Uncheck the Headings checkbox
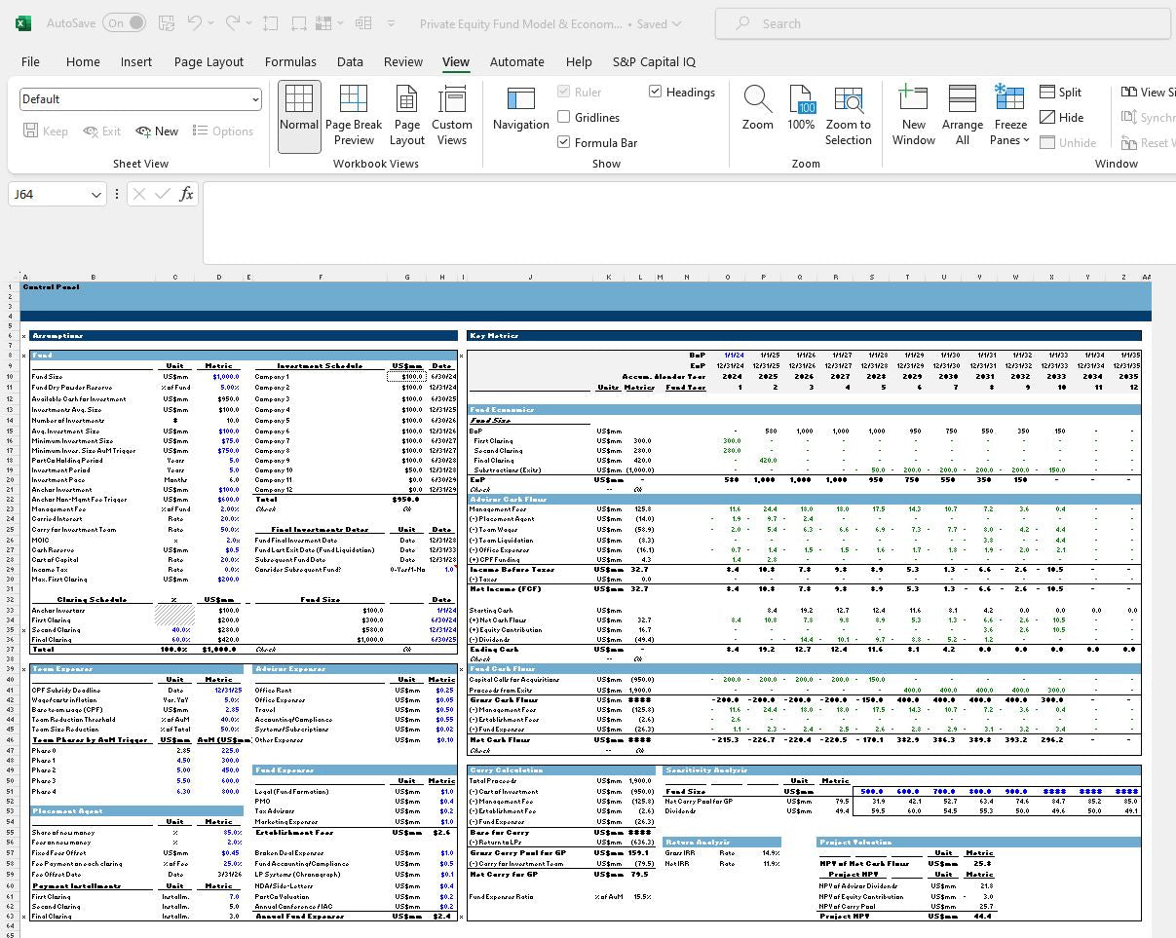The image size is (1176, 938). click(654, 92)
